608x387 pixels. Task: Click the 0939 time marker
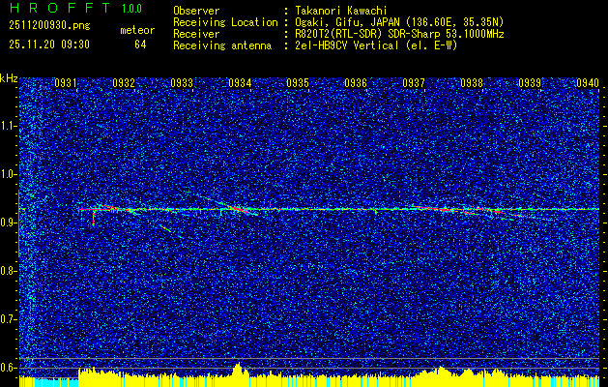(x=530, y=82)
